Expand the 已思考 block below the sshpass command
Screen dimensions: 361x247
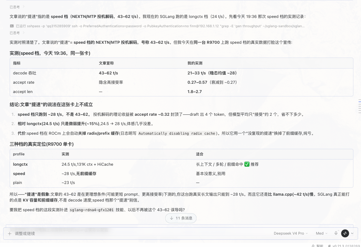point(17,33)
